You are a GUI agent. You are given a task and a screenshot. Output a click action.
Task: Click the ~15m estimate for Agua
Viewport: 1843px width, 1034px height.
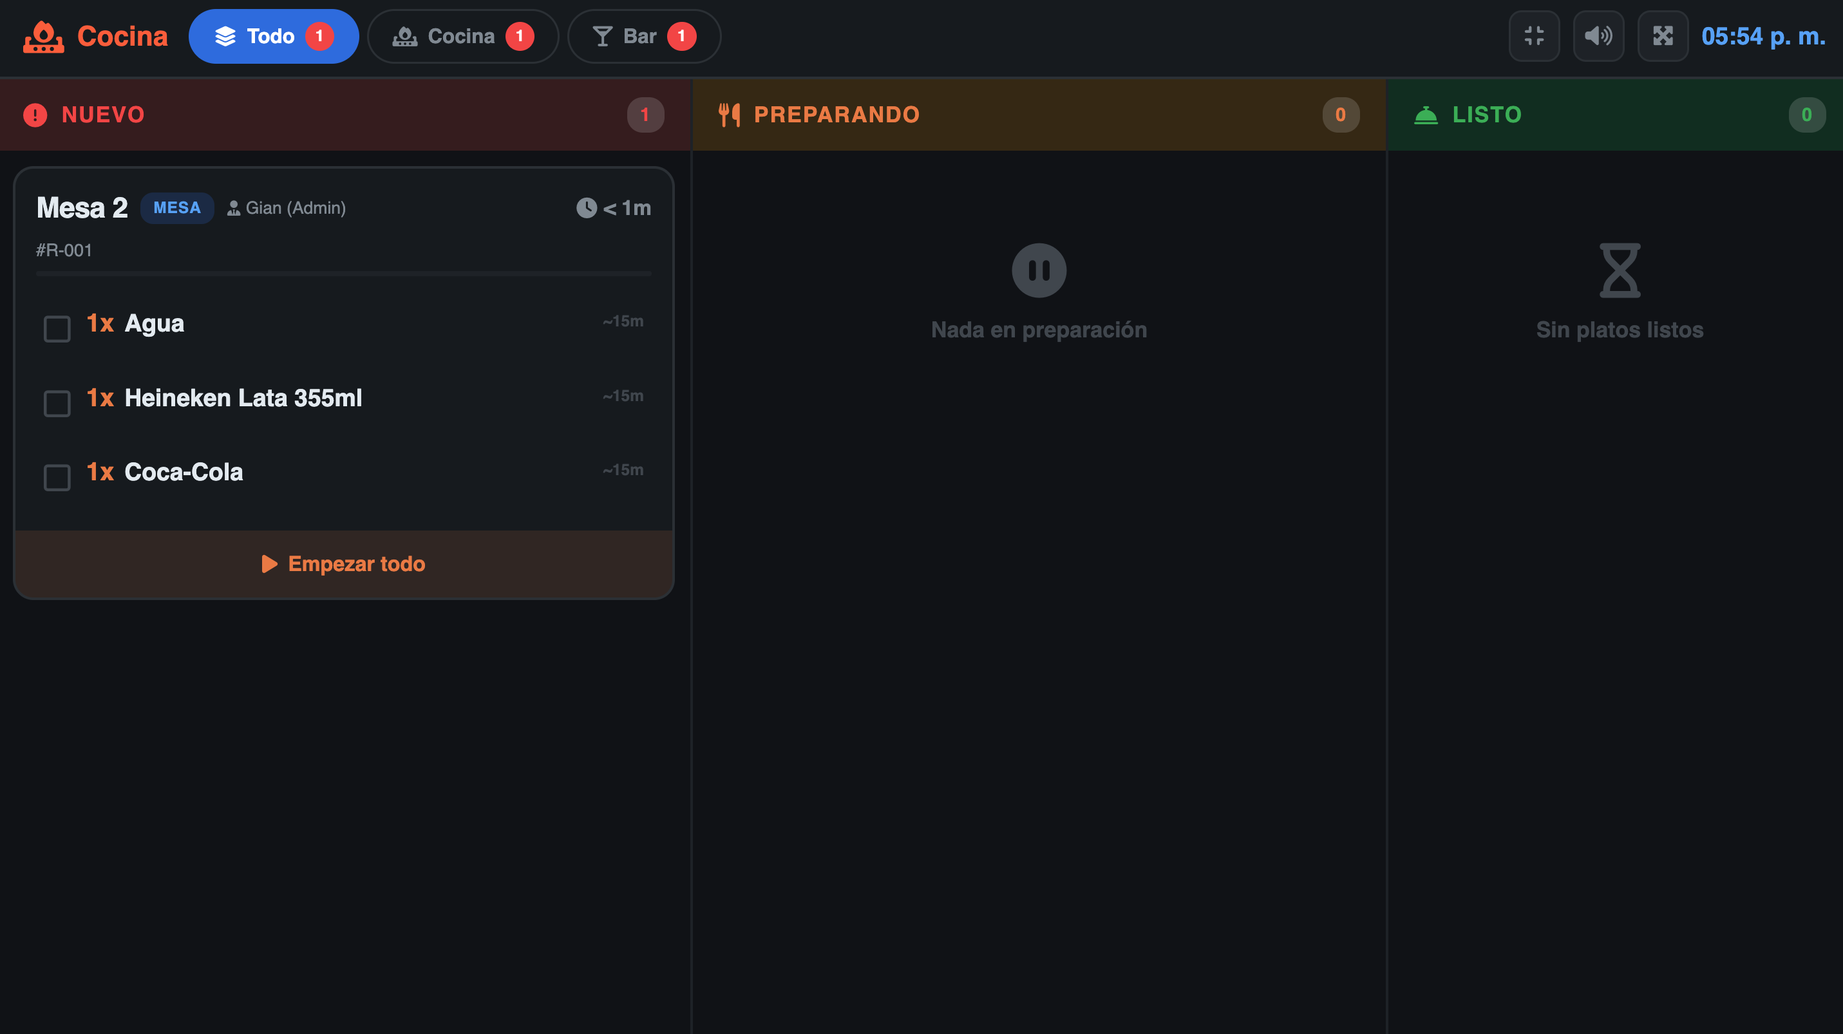[x=623, y=321]
